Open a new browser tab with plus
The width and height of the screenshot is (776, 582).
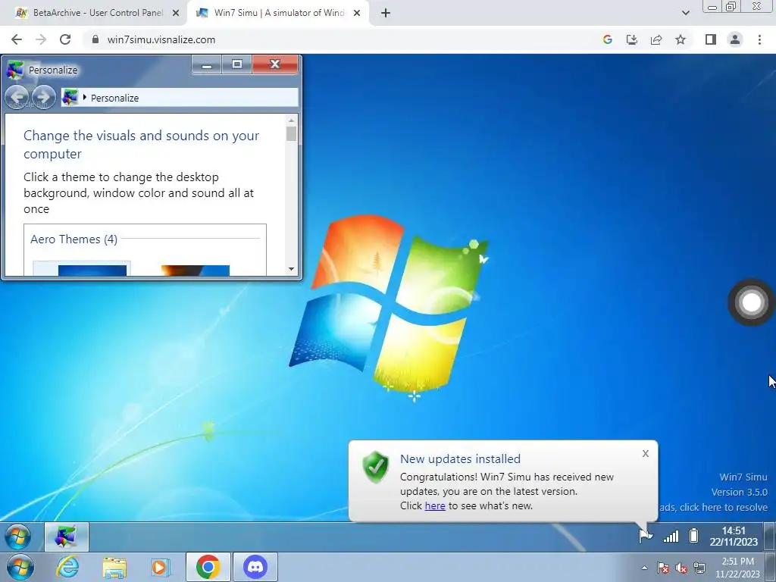(x=386, y=14)
